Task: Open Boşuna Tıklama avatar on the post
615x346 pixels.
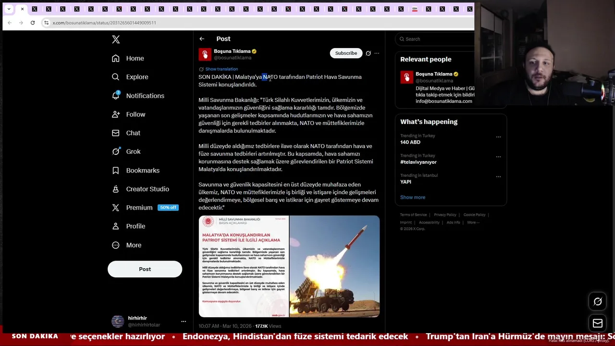Action: point(205,54)
